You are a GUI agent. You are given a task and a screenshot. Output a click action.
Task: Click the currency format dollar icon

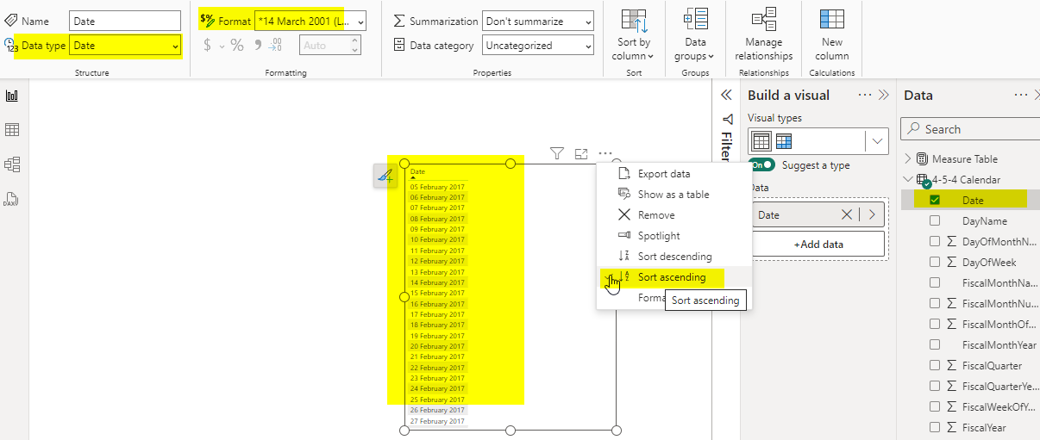207,45
